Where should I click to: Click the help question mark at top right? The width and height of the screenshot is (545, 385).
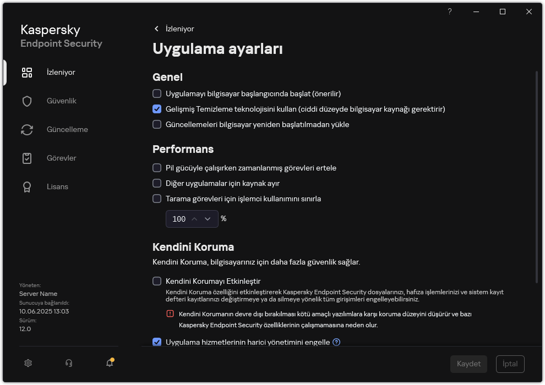coord(449,12)
